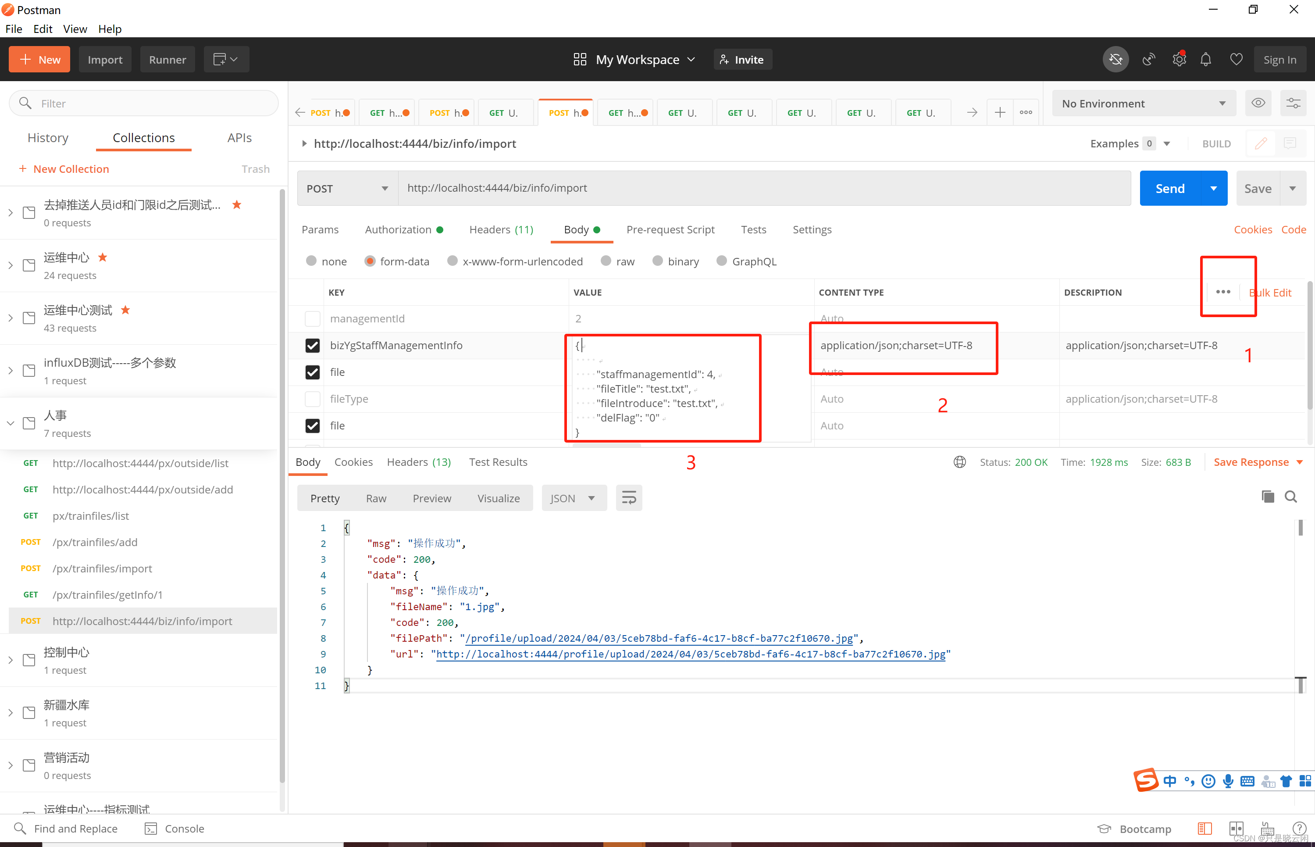Image resolution: width=1315 pixels, height=847 pixels.
Task: Copy response with the copy icon
Action: [x=1267, y=497]
